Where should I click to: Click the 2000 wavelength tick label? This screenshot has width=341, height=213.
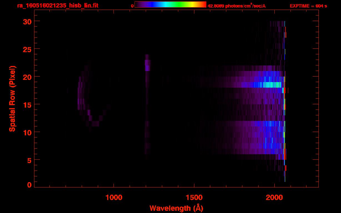(x=274, y=197)
